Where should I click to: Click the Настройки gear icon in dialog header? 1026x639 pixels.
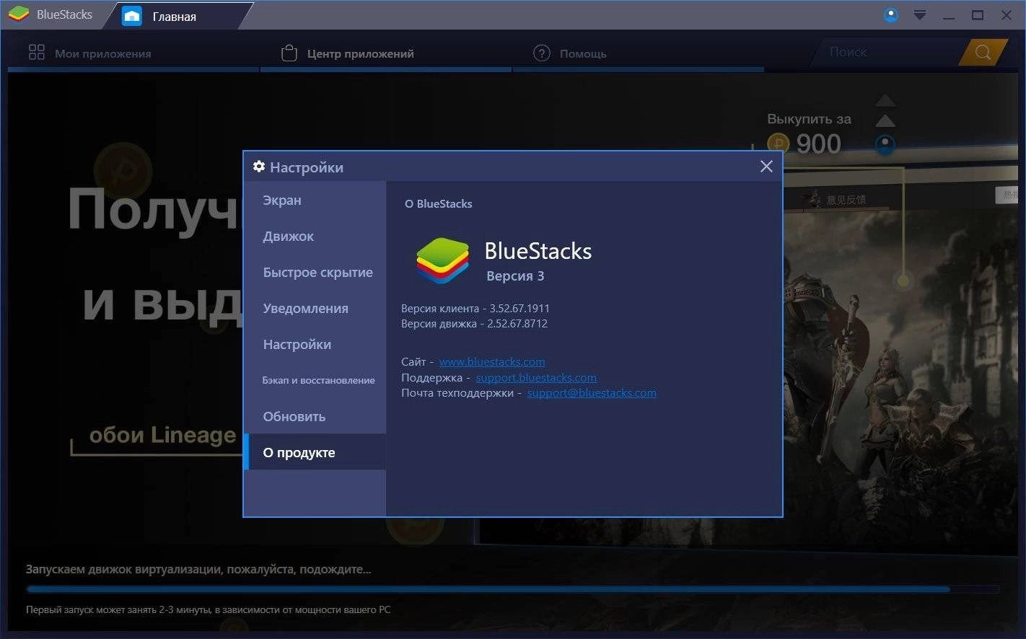pyautogui.click(x=259, y=167)
